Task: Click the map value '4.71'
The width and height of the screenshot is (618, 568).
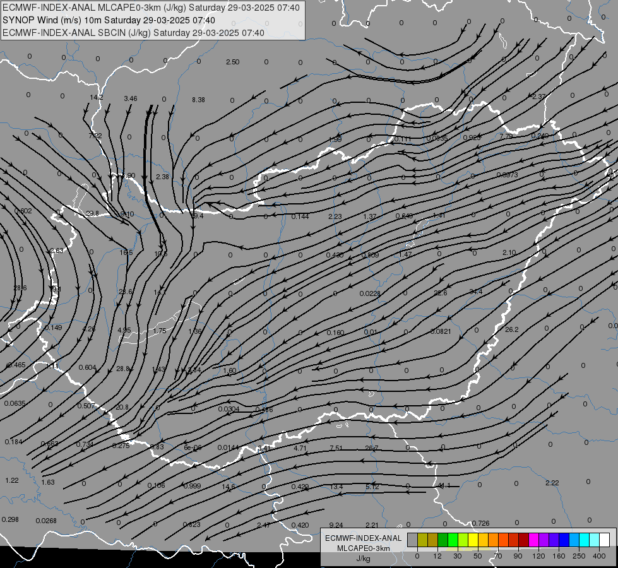Action: pos(300,448)
